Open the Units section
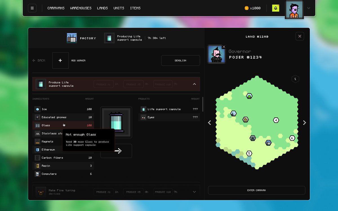Image resolution: width=338 pixels, height=211 pixels. pyautogui.click(x=119, y=8)
